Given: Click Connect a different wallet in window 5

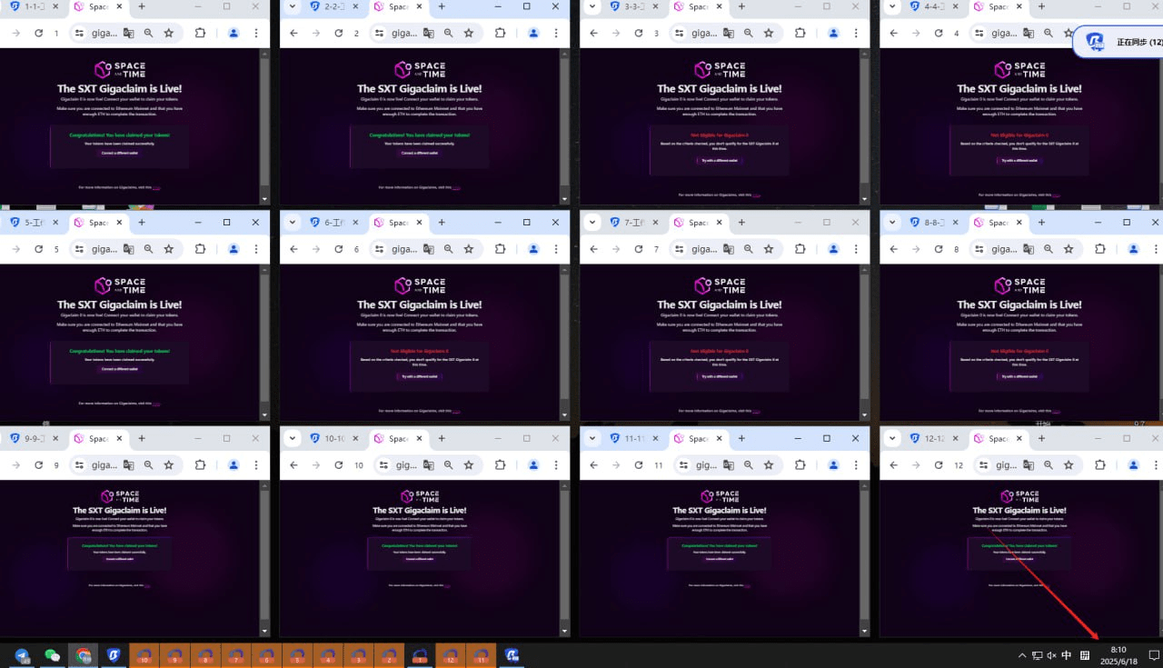Looking at the screenshot, I should tap(120, 369).
